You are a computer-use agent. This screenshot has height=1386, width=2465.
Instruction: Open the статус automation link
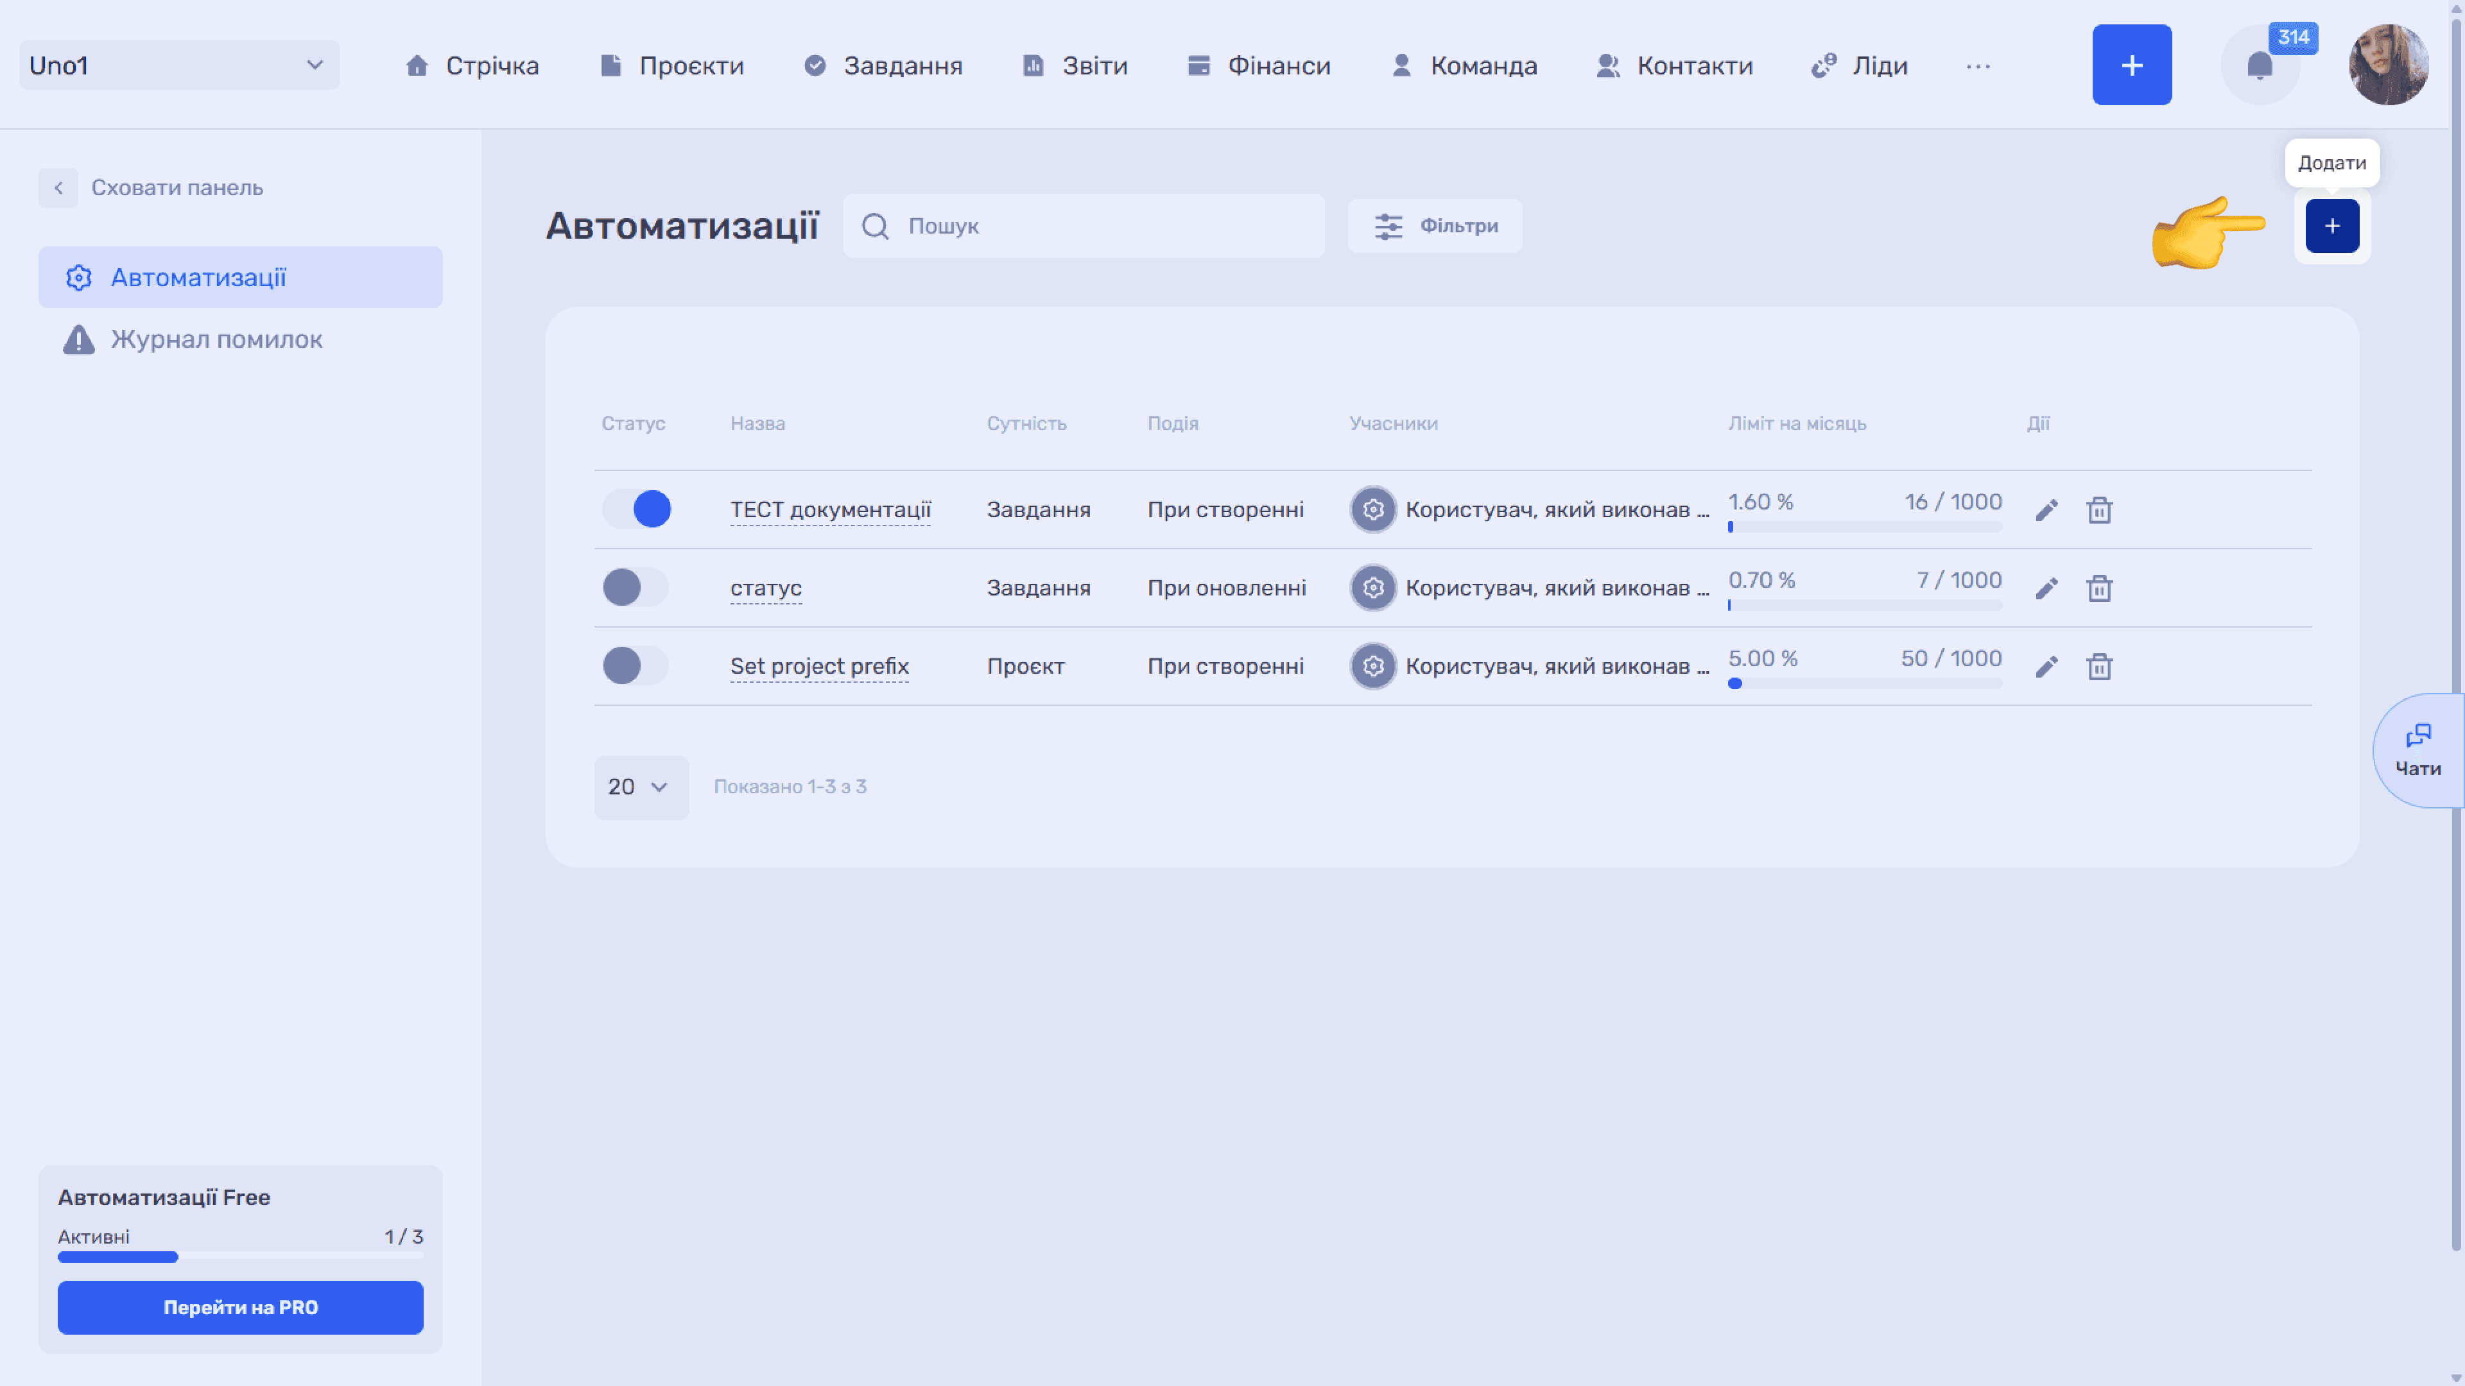click(x=766, y=588)
